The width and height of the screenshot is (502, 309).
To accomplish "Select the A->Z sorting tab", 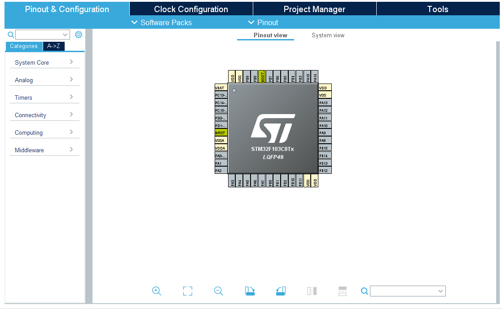I will tap(53, 46).
